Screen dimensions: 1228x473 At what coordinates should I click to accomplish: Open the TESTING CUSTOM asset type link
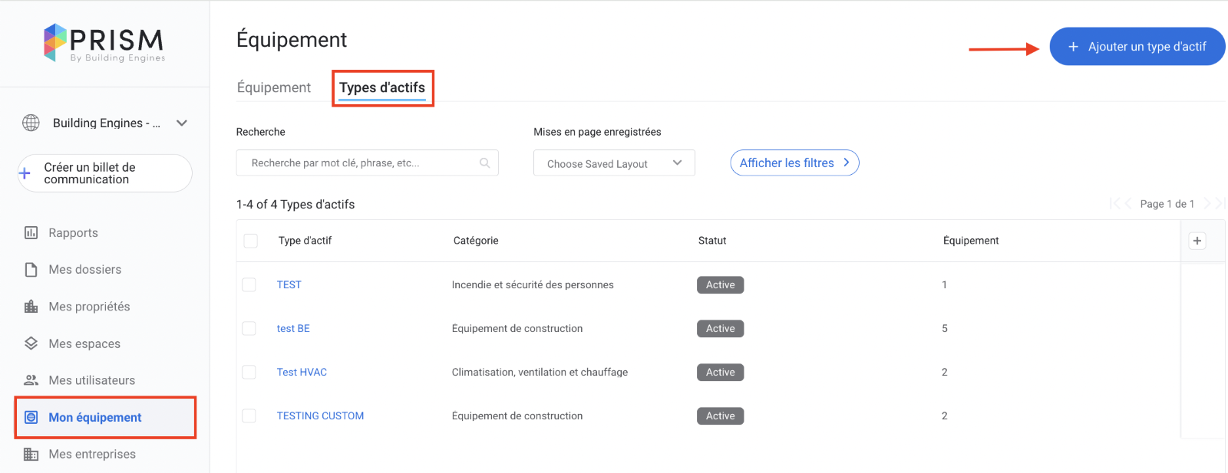(320, 416)
